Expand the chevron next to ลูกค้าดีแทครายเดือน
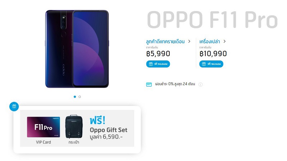The height and width of the screenshot is (161, 287). (x=189, y=42)
